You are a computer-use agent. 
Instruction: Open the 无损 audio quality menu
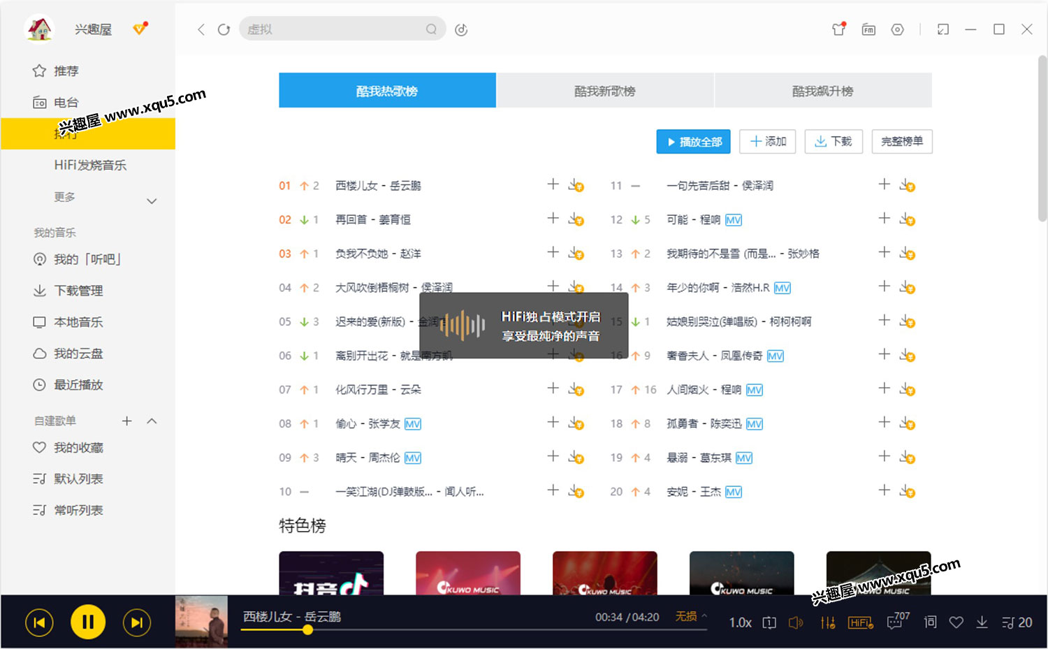click(x=691, y=616)
